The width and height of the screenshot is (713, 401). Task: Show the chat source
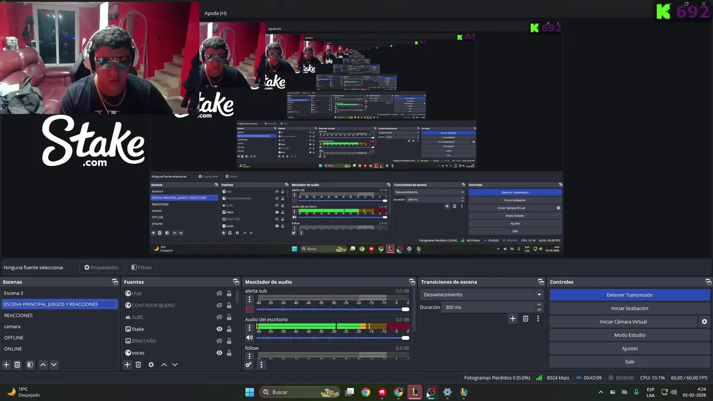coord(219,294)
